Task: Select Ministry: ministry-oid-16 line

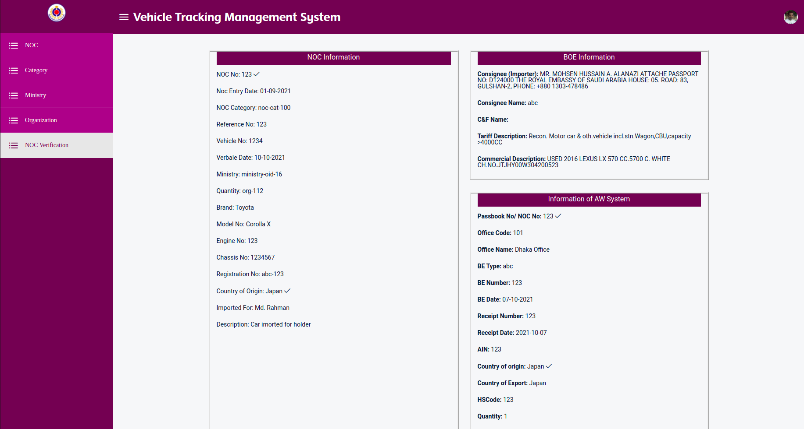Action: (x=249, y=174)
